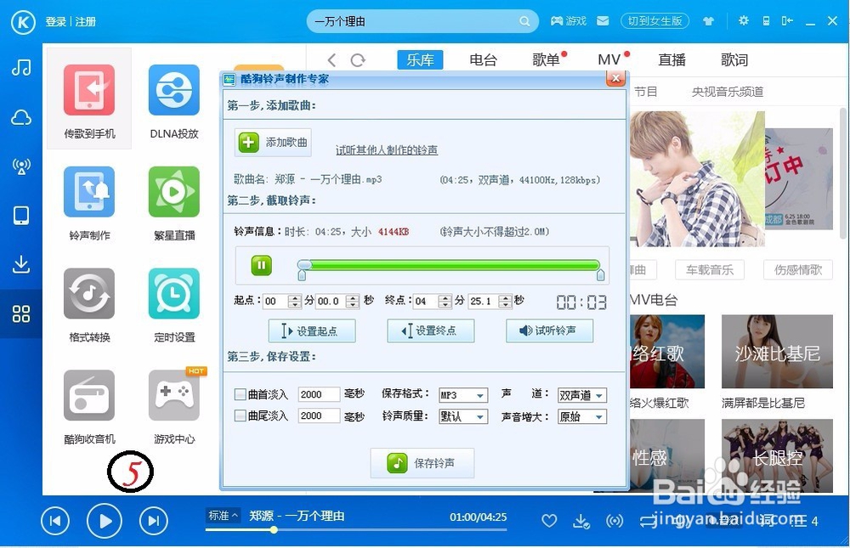Open the 格式转换 format converter
The image size is (850, 548).
coord(89,305)
